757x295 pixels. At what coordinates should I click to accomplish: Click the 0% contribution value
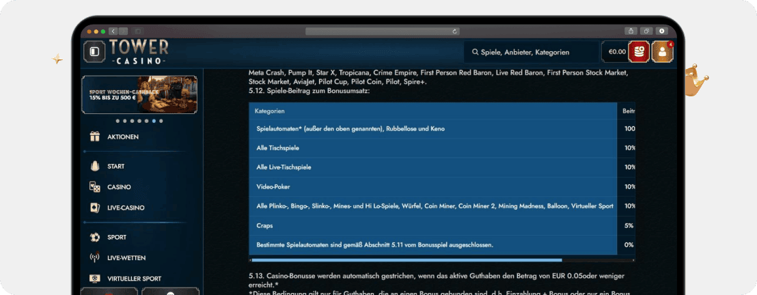[x=629, y=244]
